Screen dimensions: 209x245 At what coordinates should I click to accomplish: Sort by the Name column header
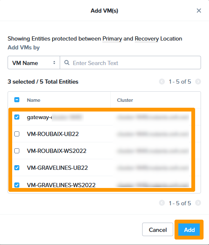click(34, 100)
